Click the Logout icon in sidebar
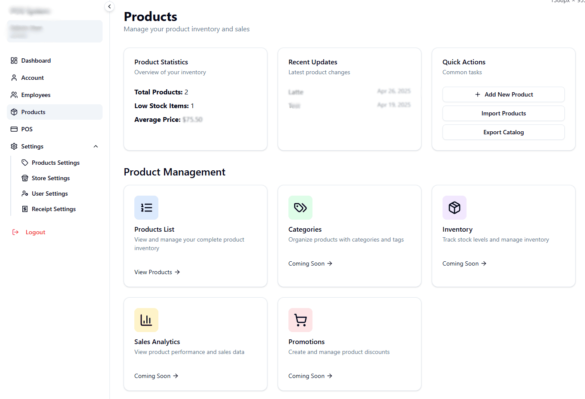The width and height of the screenshot is (585, 399). [15, 232]
